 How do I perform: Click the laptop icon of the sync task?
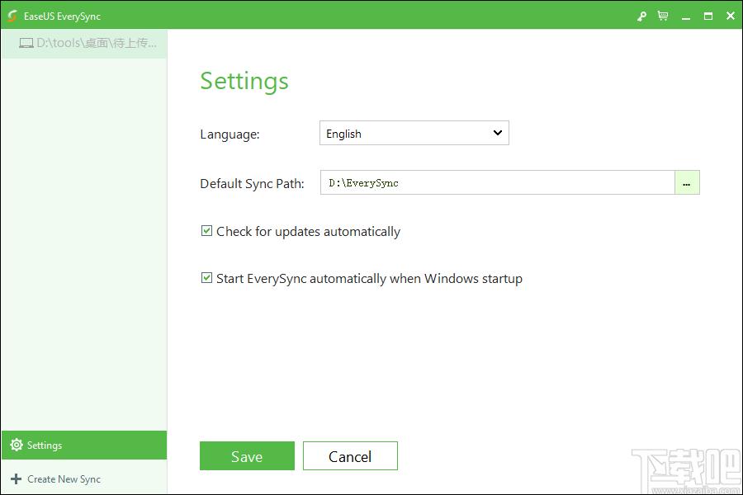[26, 43]
